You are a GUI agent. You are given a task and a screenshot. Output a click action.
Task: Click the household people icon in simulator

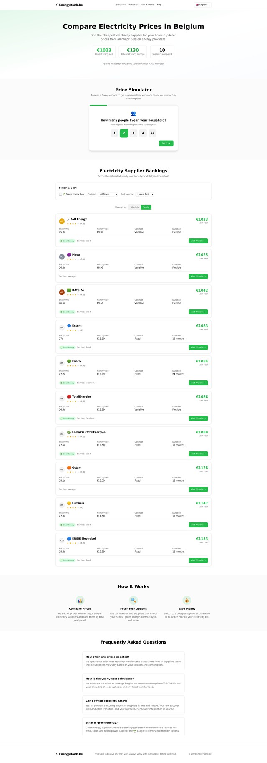(x=133, y=114)
